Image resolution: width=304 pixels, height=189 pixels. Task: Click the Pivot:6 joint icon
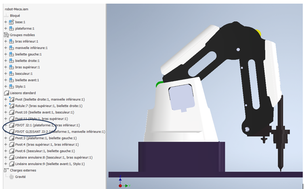click(x=11, y=151)
